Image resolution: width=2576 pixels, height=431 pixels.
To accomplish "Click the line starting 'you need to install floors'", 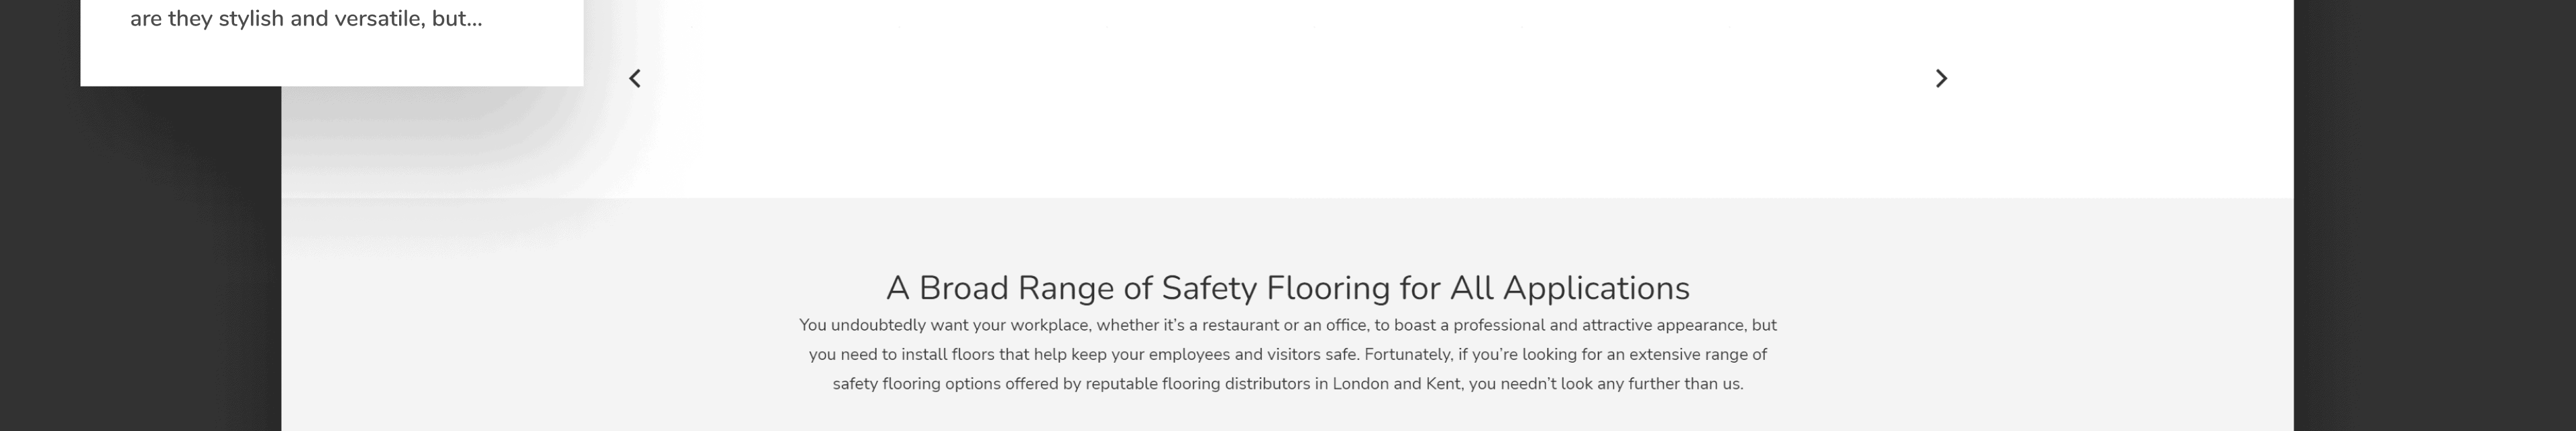I will [1287, 354].
